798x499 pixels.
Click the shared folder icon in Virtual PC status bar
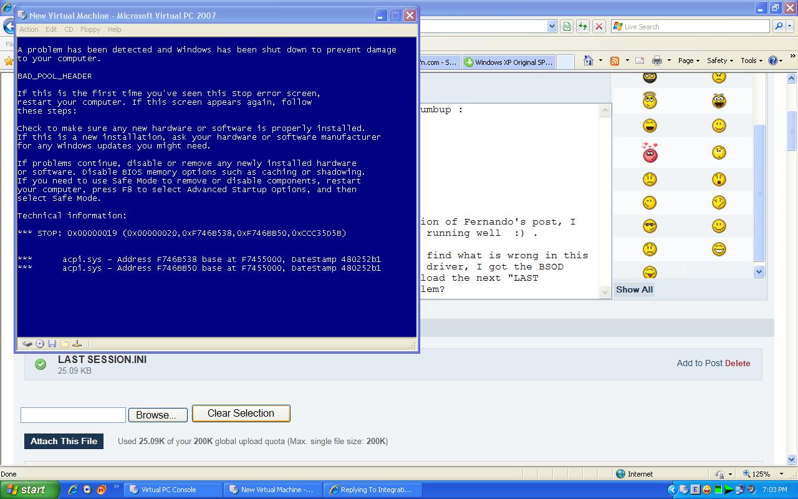click(64, 344)
